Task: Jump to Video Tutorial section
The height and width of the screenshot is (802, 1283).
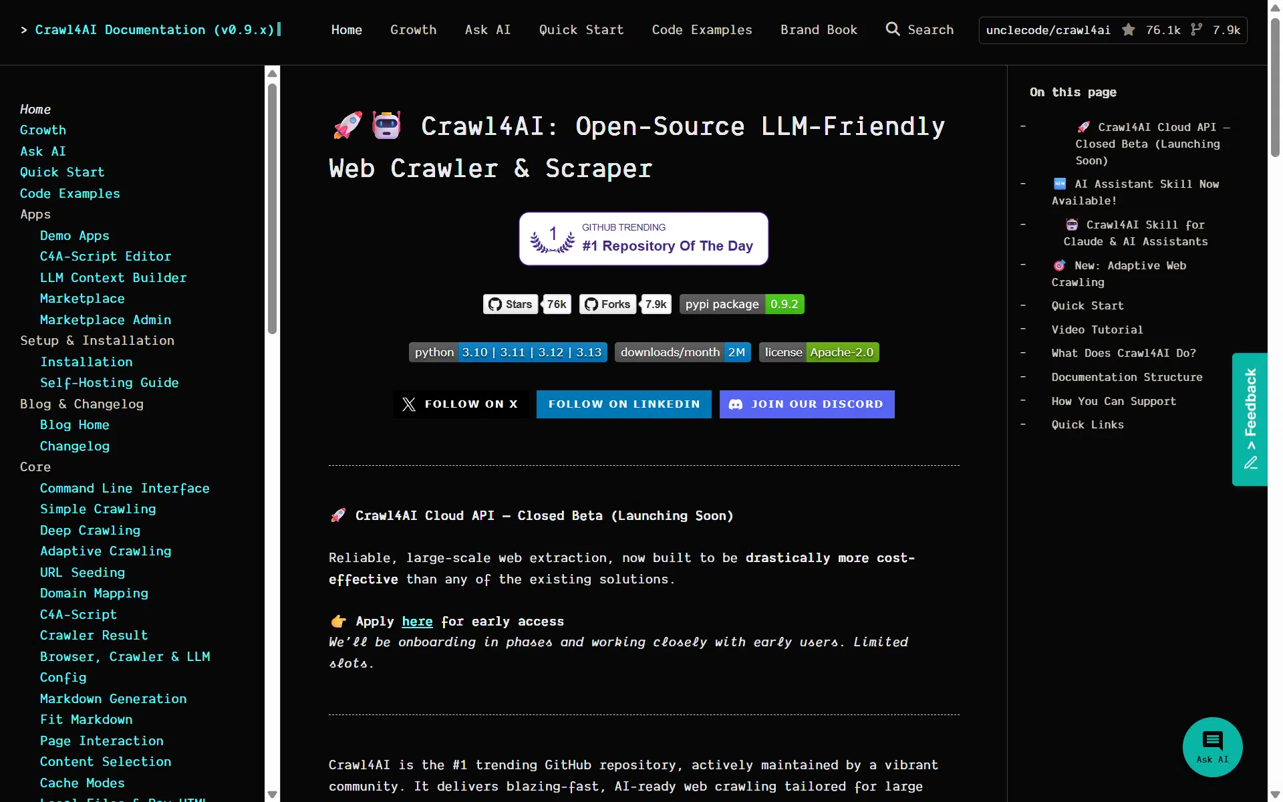Action: pos(1097,329)
